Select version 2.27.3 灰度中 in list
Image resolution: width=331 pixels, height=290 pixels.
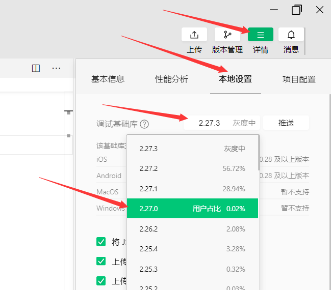(x=192, y=149)
